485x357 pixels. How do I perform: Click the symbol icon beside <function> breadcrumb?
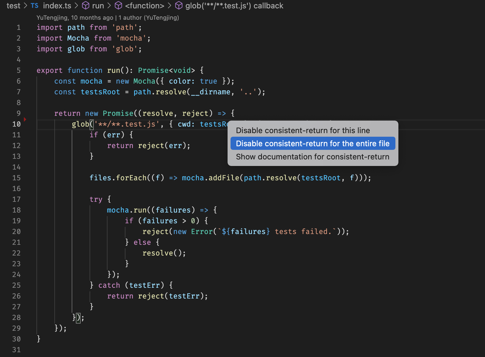pyautogui.click(x=118, y=5)
